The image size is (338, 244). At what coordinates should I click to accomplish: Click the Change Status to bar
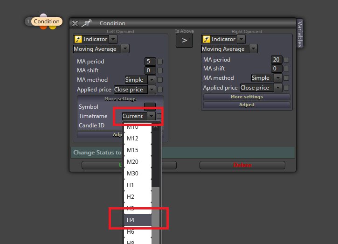coord(183,153)
